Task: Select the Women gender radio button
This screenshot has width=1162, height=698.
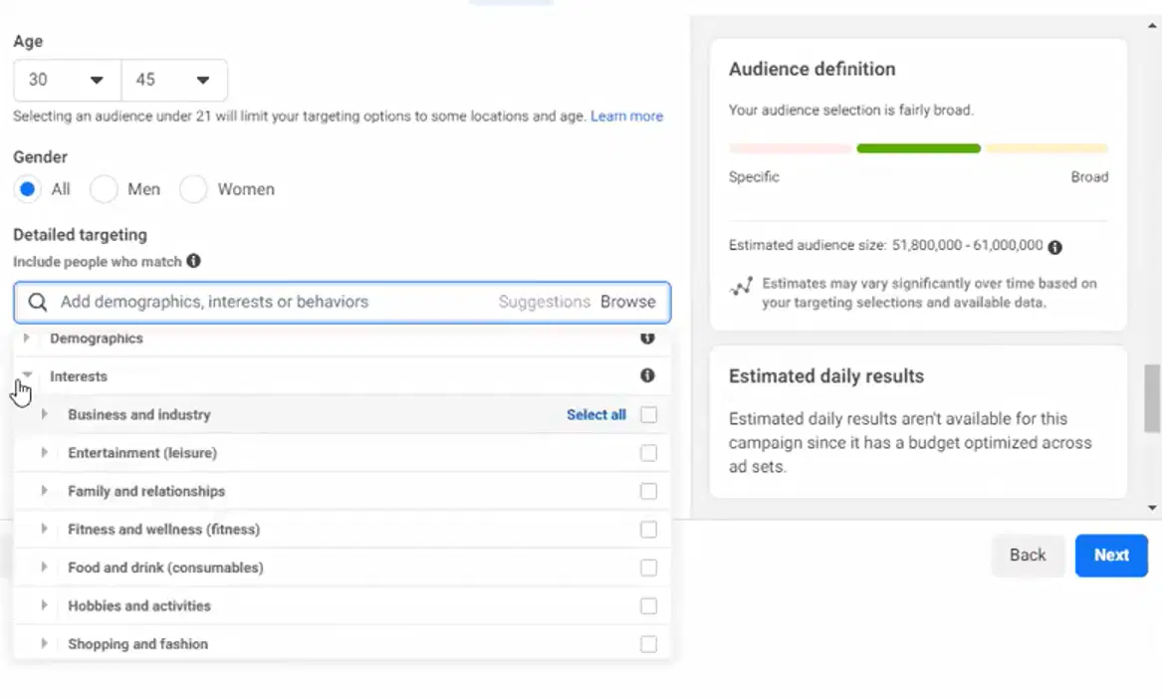Action: (x=193, y=189)
